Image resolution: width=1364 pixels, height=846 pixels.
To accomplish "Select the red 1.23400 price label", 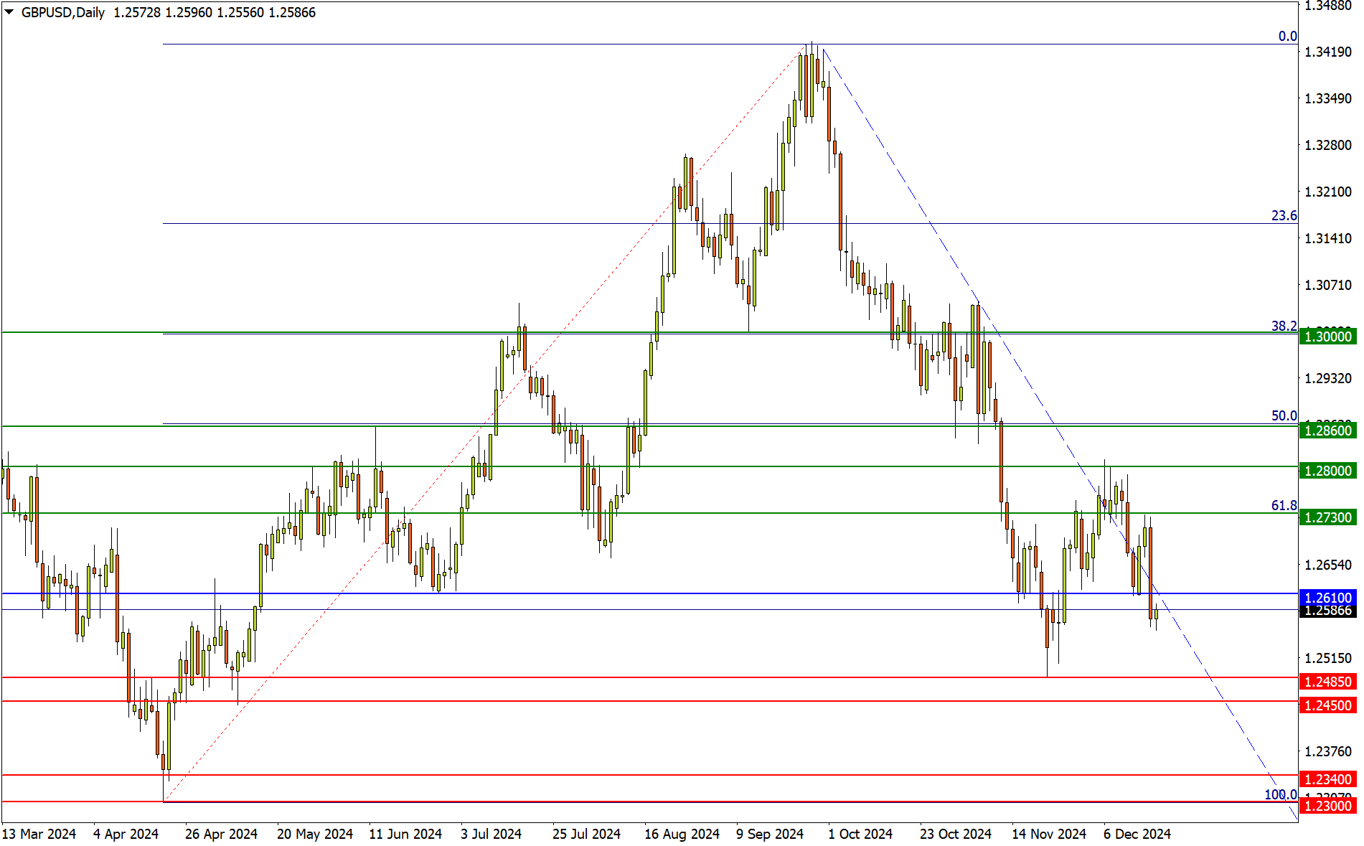I will tap(1327, 779).
